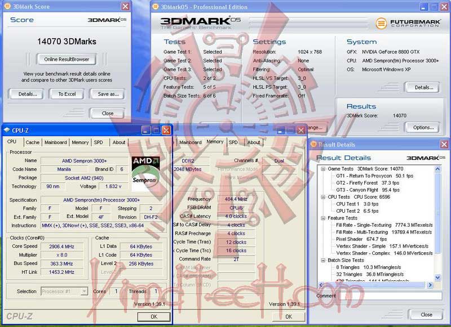Click the 3DMark05 Professional Edition title icon
451x327 pixels.
[x=156, y=7]
